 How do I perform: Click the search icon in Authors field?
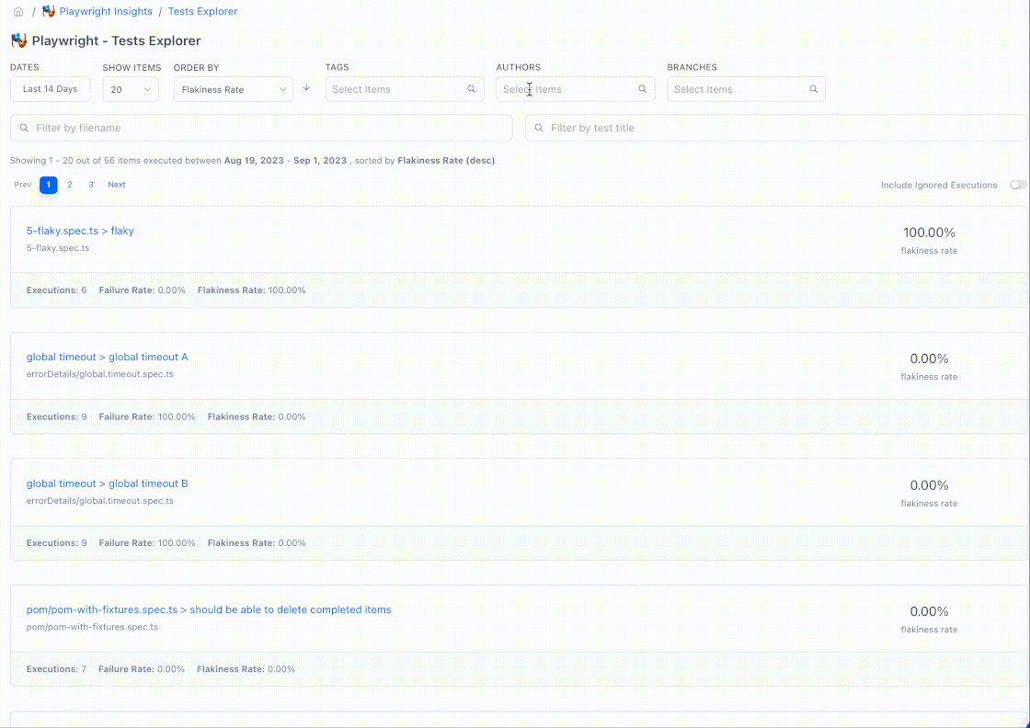tap(643, 89)
